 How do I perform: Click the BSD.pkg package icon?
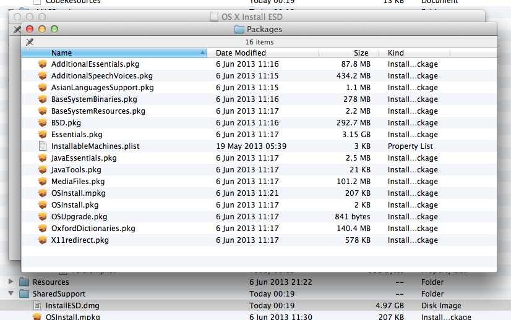(42, 123)
